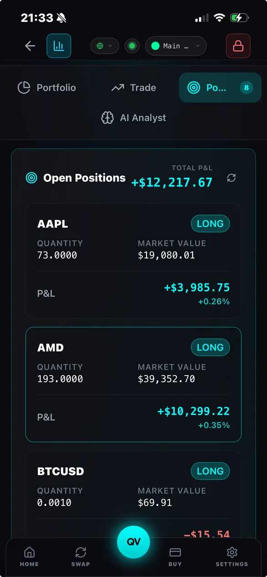Open the globe network dropdown
Screen dimensions: 267x577
point(105,46)
